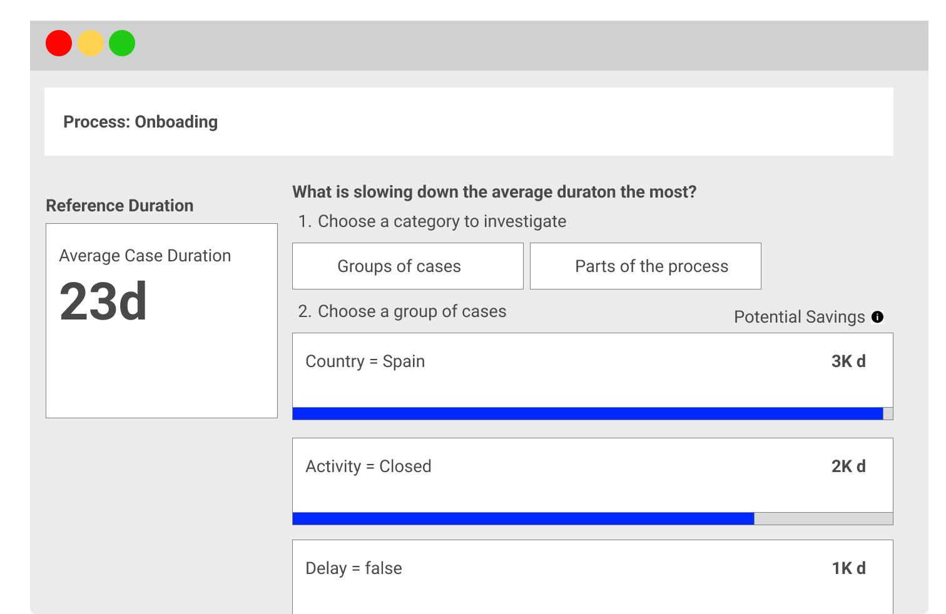Click the Reference Duration heading

(x=120, y=206)
